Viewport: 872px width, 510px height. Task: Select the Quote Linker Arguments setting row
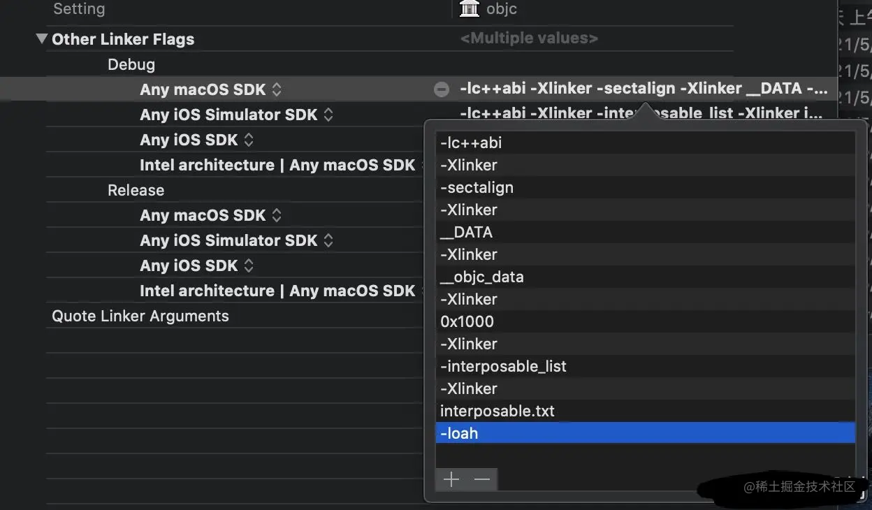click(x=140, y=316)
